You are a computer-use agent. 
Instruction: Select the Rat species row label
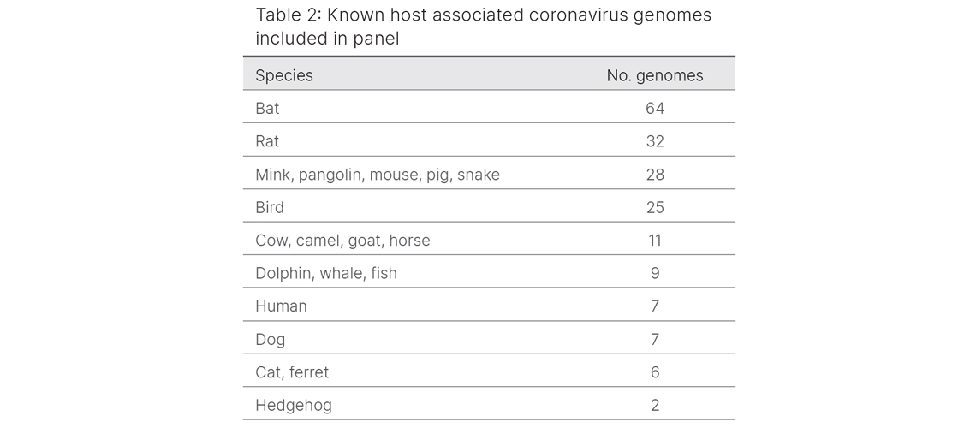tap(267, 141)
